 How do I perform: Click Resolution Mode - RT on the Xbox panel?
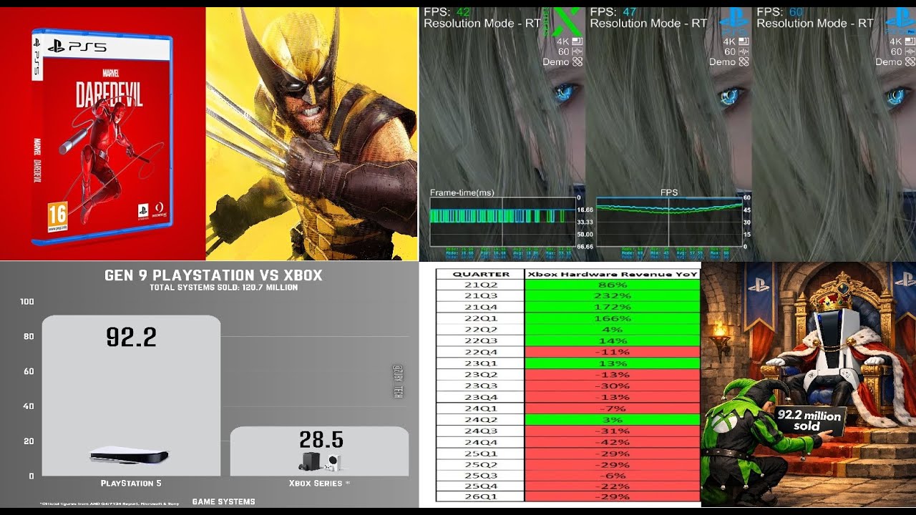click(482, 24)
